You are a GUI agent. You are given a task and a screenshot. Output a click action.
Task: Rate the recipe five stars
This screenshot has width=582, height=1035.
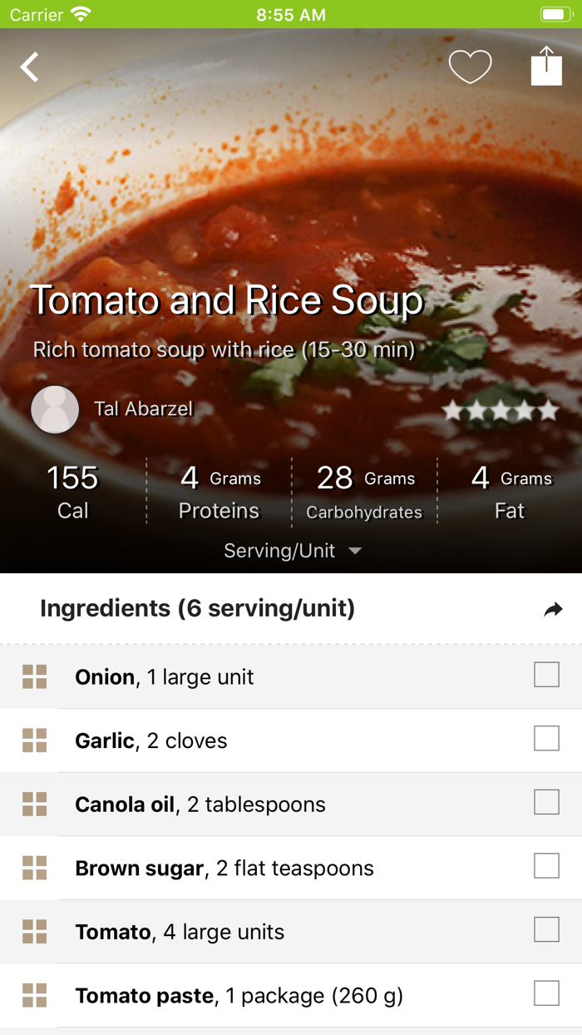[549, 409]
